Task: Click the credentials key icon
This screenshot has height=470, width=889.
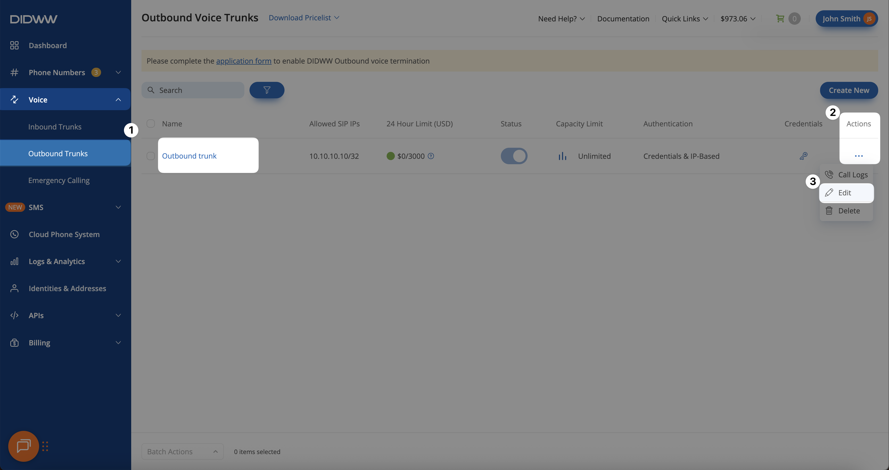Action: click(803, 156)
